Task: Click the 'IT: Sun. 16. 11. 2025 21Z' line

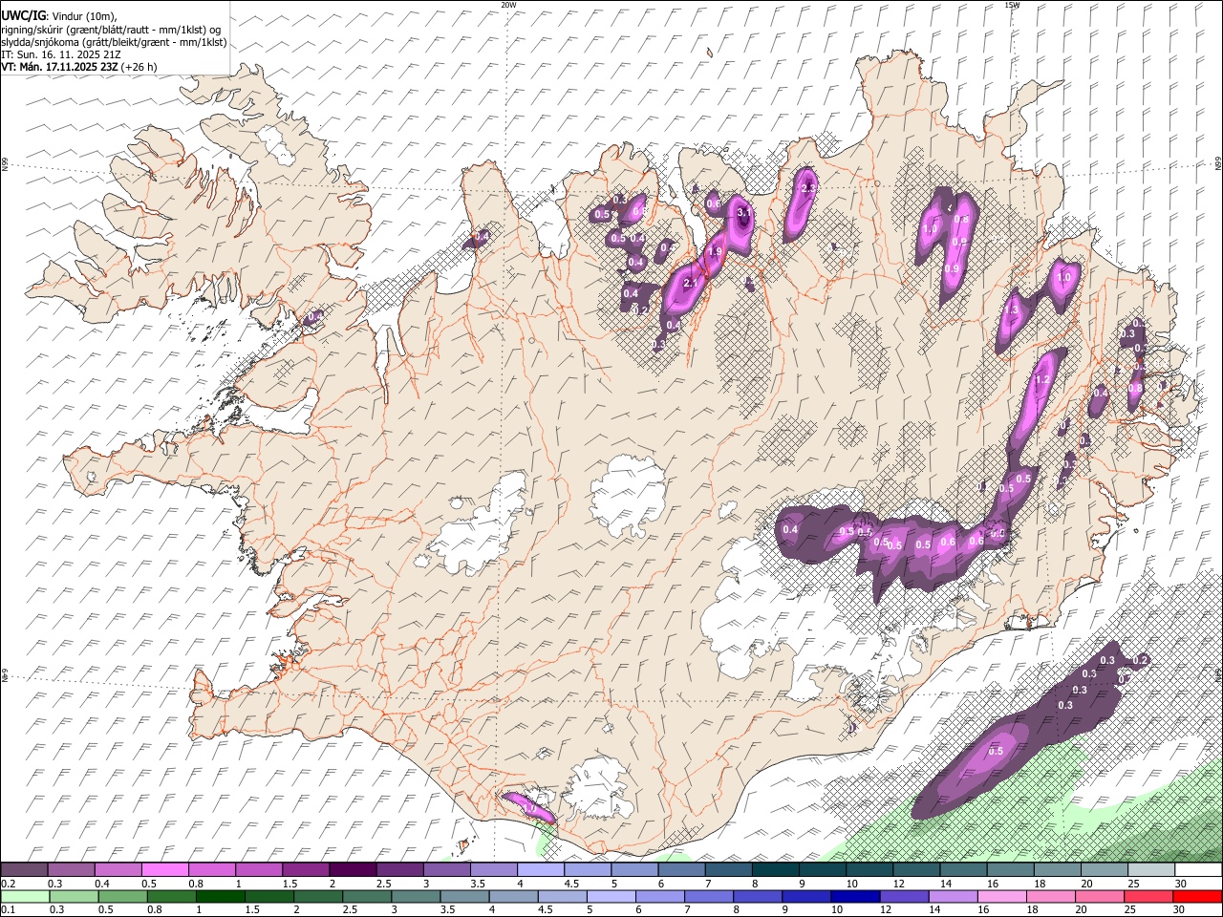Action: [x=61, y=54]
